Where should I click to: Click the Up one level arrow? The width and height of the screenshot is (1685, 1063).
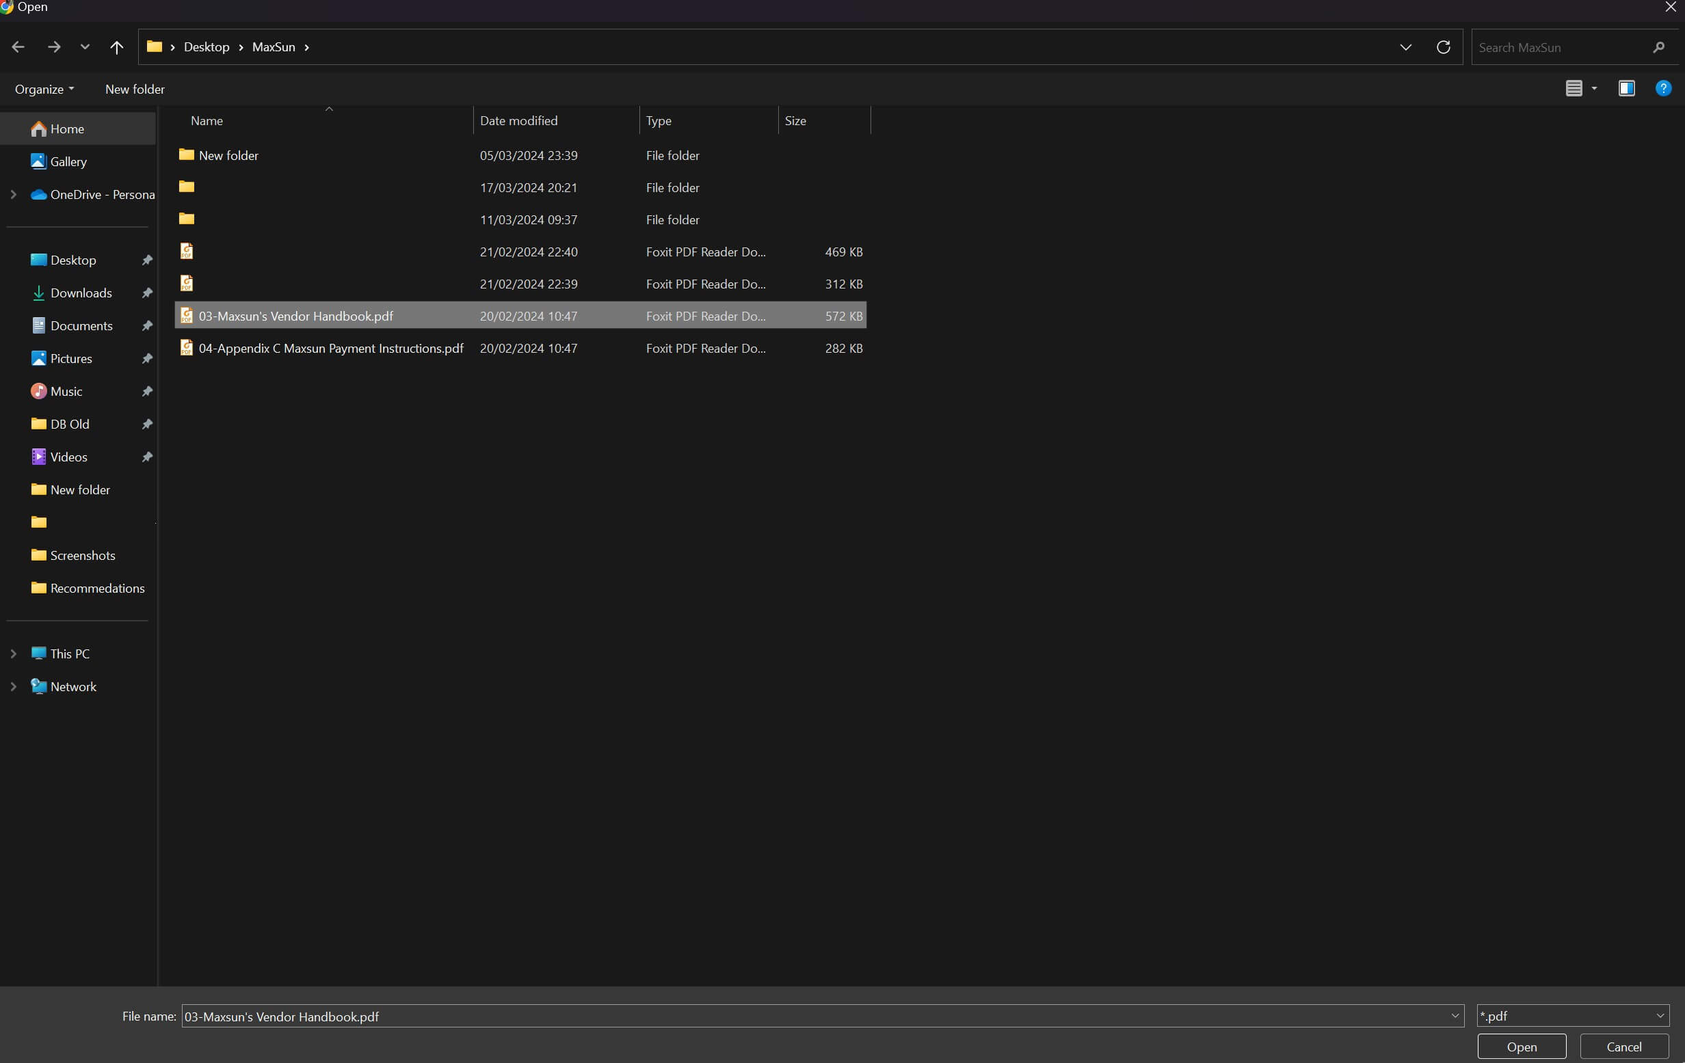117,47
